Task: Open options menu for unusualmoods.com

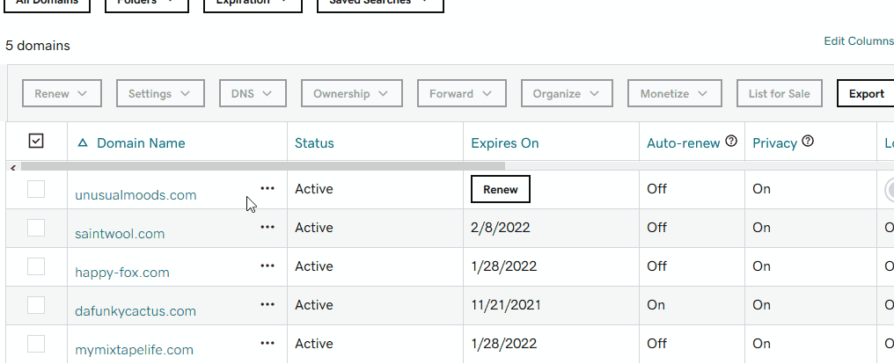Action: [x=267, y=188]
